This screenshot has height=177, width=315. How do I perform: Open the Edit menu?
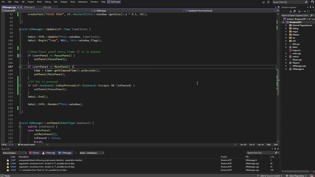click(9, 2)
